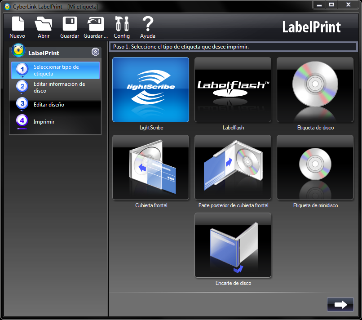Choose Etiqueta de minidisco option
The width and height of the screenshot is (362, 320).
315,167
